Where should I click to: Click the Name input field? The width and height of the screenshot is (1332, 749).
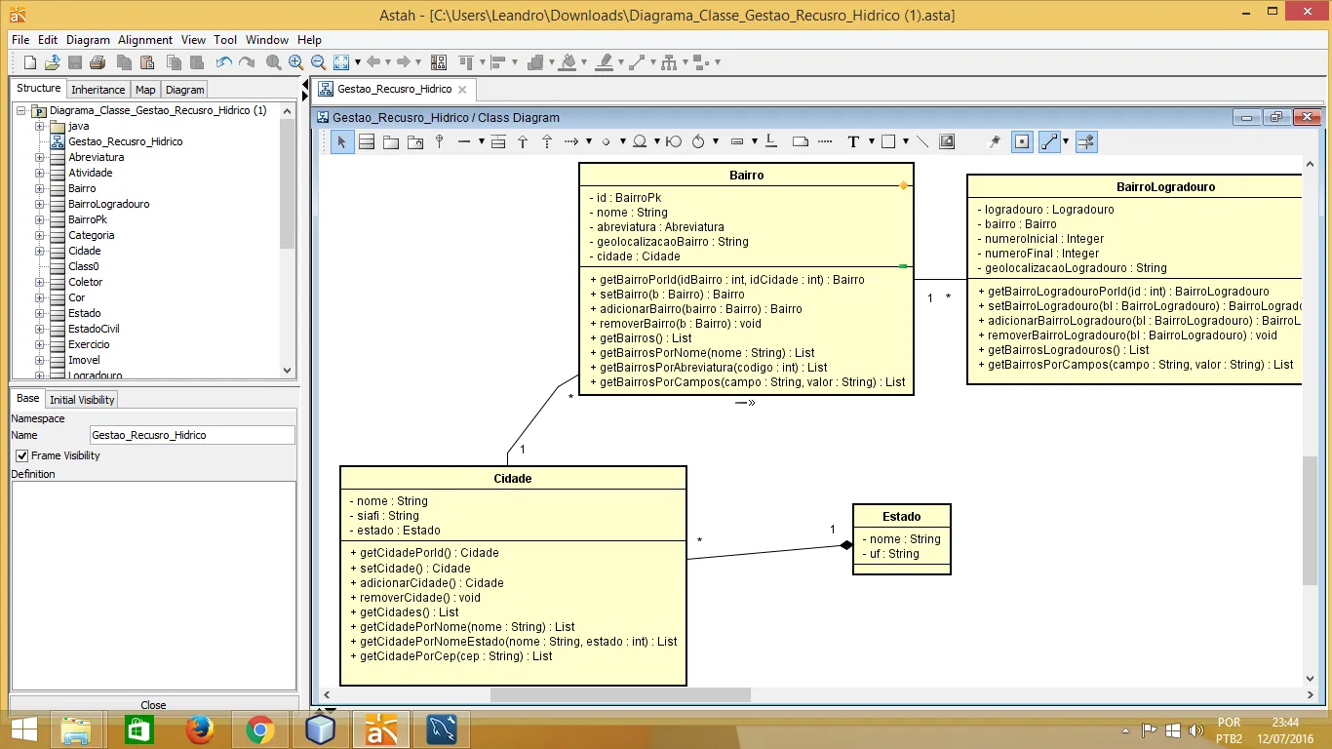191,435
